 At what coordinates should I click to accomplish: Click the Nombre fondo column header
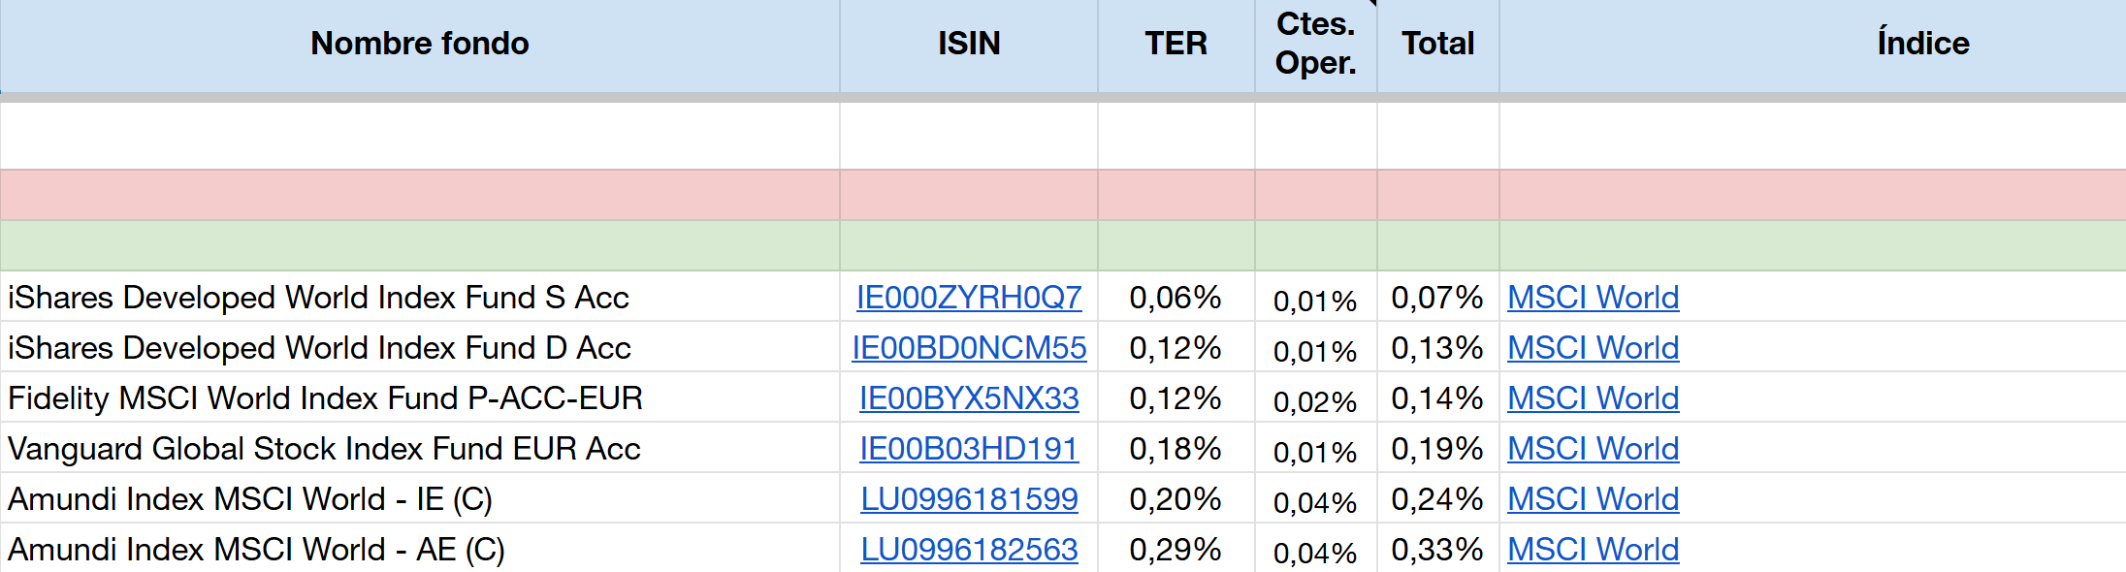(419, 44)
